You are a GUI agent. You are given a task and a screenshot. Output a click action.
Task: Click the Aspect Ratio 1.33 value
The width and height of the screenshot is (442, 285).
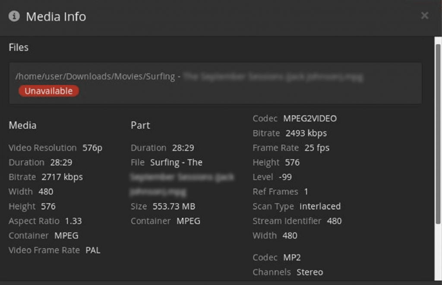point(73,221)
